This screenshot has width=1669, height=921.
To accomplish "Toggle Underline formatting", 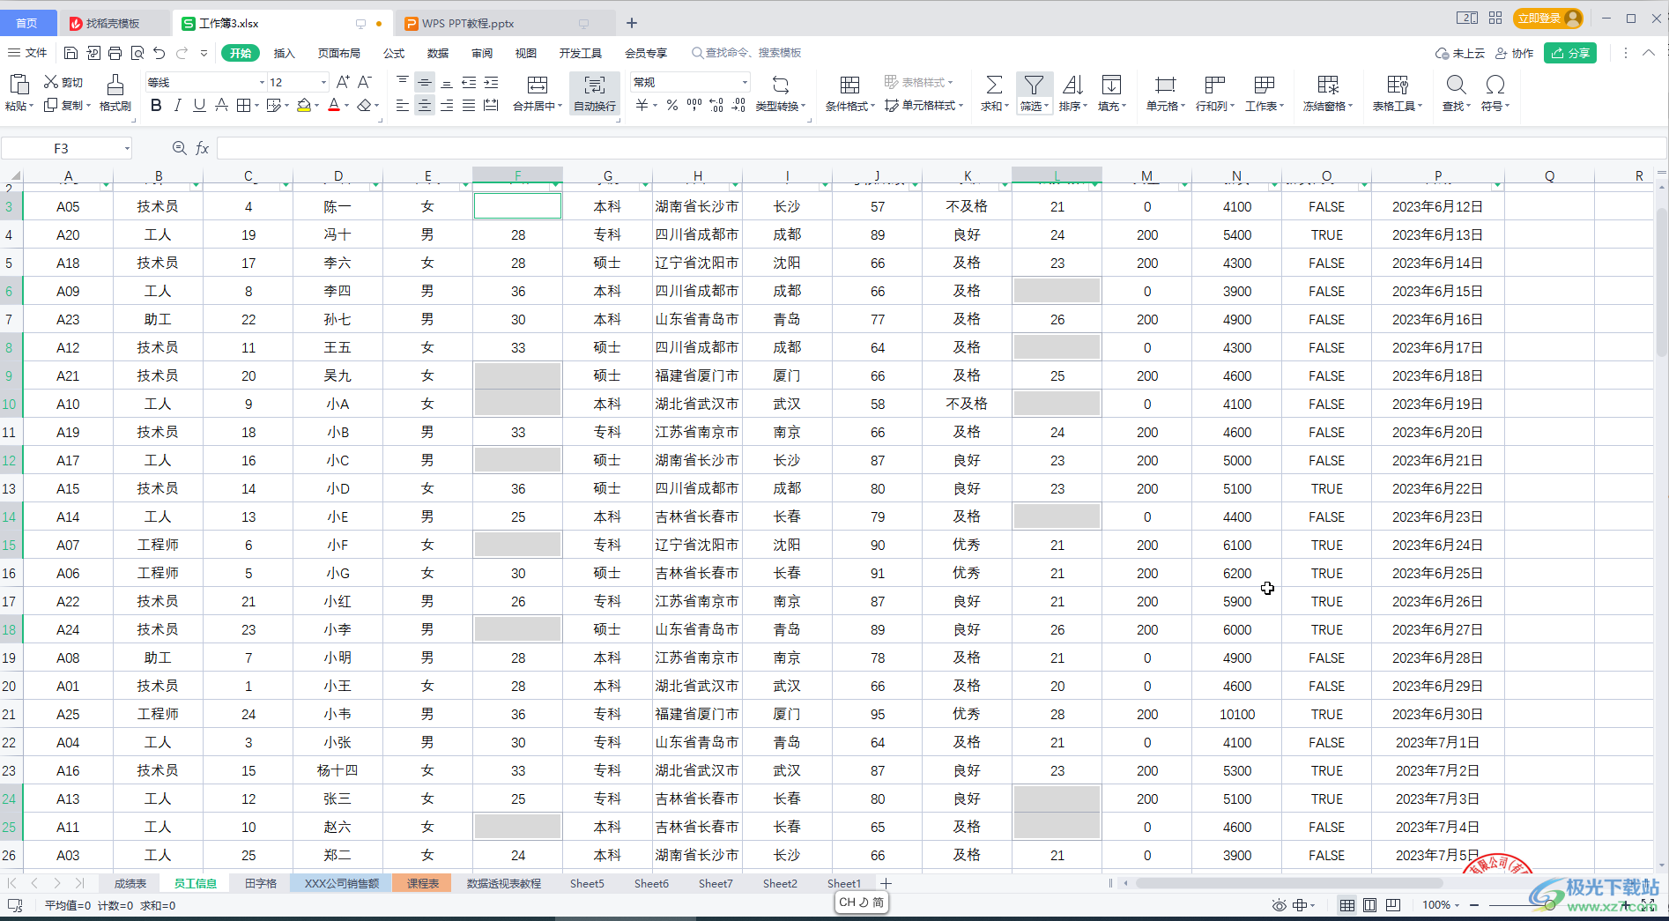I will [x=199, y=106].
